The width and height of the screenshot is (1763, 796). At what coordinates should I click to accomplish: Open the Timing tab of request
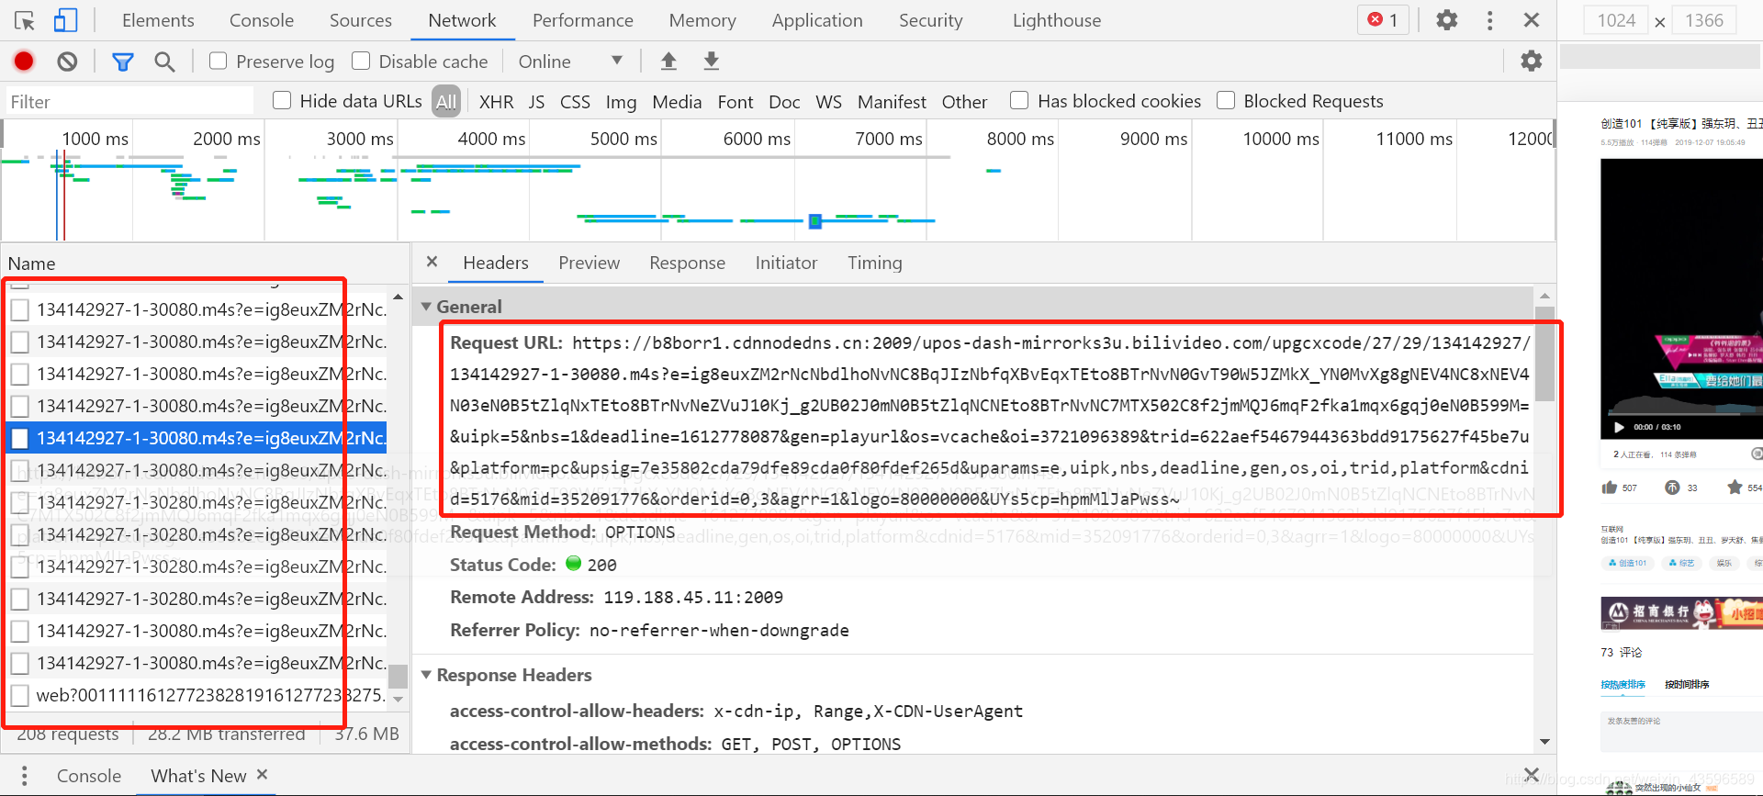875,263
